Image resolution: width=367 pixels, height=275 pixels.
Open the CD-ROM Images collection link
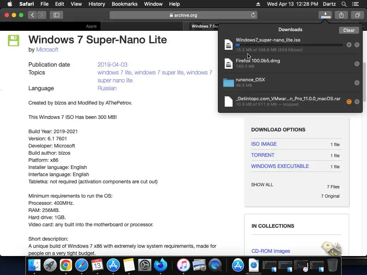click(x=271, y=251)
